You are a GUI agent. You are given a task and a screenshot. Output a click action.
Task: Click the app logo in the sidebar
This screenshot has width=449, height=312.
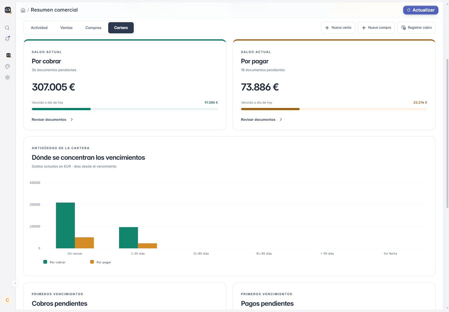(x=8, y=10)
